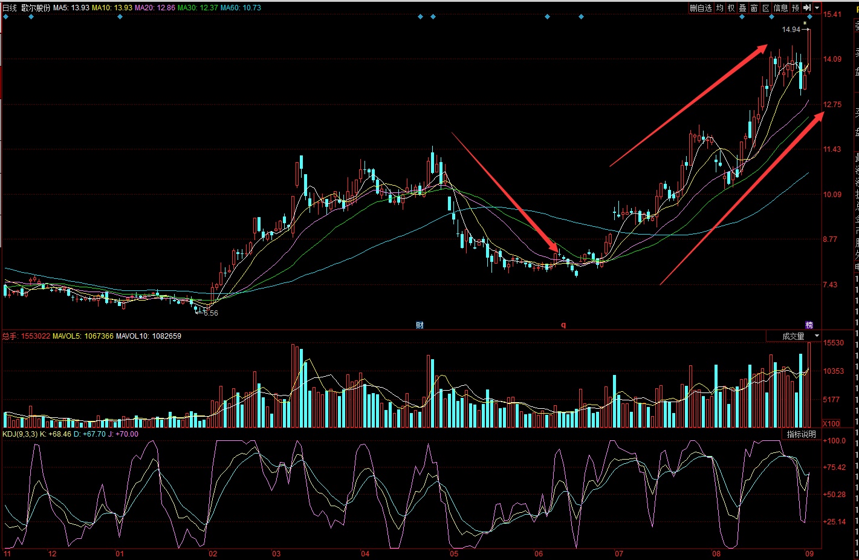Image resolution: width=859 pixels, height=560 pixels.
Task: Click the 预 forecast button
Action: [796, 8]
